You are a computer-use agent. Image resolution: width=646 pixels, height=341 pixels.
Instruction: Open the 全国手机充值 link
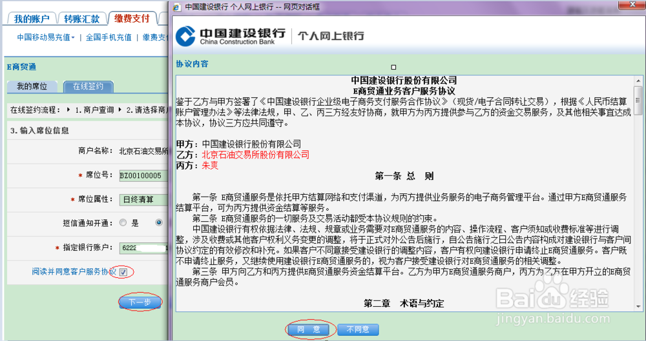109,37
